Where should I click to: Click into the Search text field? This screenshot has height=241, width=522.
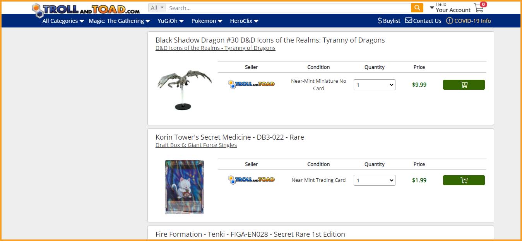pyautogui.click(x=288, y=8)
